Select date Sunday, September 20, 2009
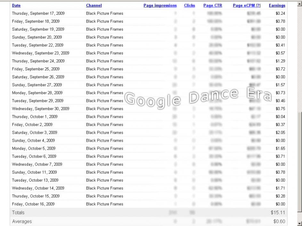The height and width of the screenshot is (226, 302). [37, 37]
